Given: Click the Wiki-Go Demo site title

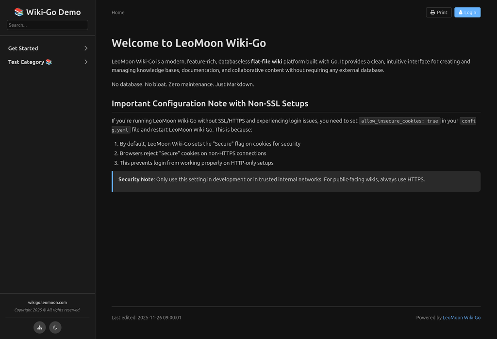Looking at the screenshot, I should (48, 12).
